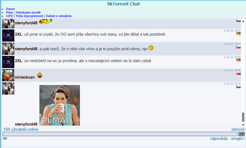Open the smajlíci smiley picker

tap(237, 139)
